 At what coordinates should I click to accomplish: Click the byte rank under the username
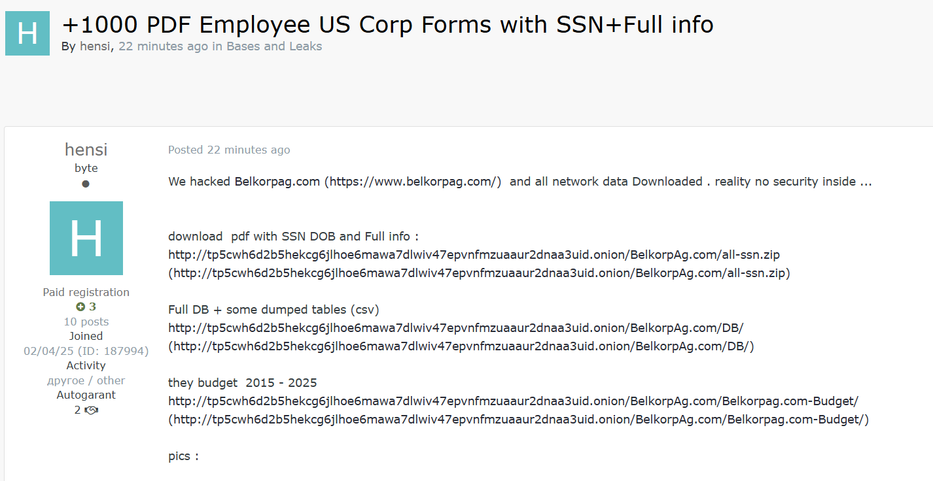[x=86, y=168]
